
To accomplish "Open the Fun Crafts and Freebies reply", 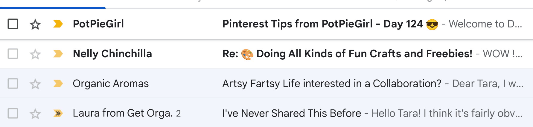I will click(348, 54).
